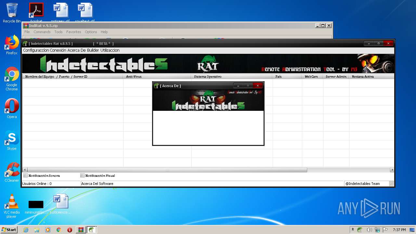Image resolution: width=416 pixels, height=234 pixels.
Task: Select the black minimumtopi desktop file
Action: (36, 207)
